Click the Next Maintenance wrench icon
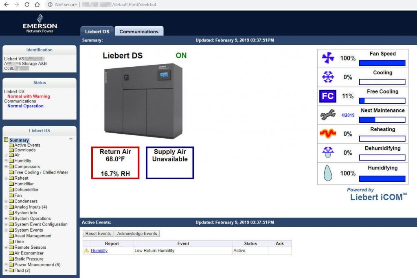 328,115
